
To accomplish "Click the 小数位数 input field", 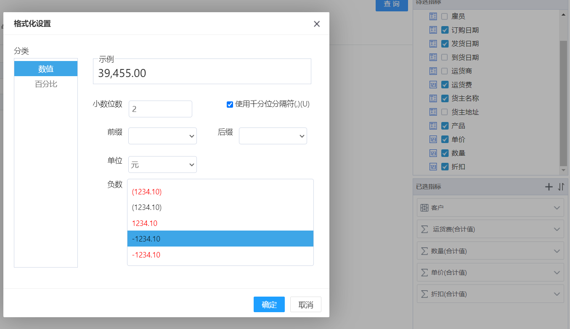I will [x=160, y=109].
